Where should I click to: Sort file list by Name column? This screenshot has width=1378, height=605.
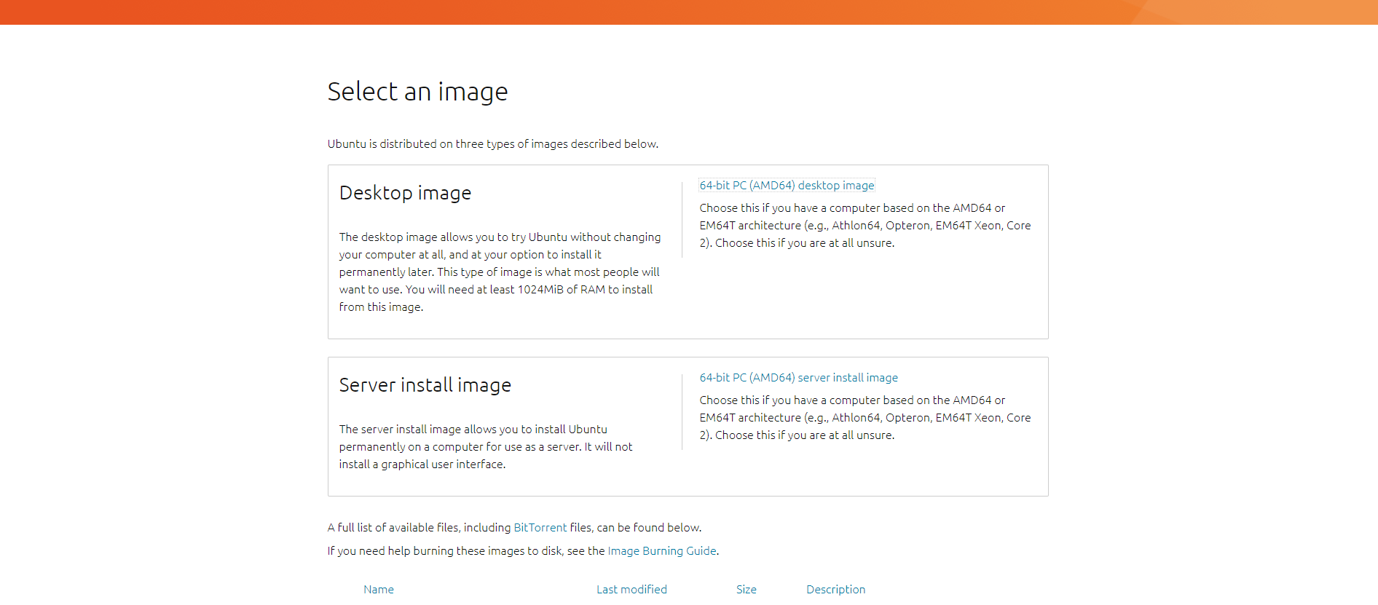pyautogui.click(x=379, y=590)
